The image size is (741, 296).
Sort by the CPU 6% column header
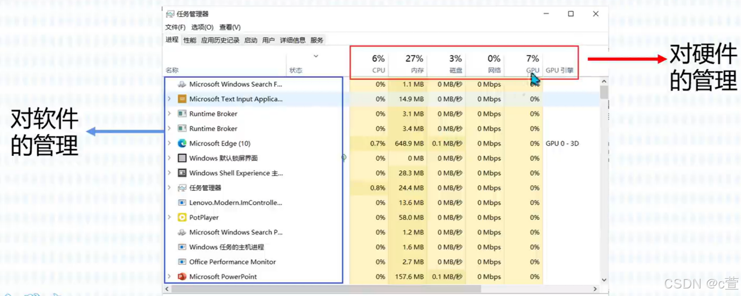pyautogui.click(x=369, y=63)
